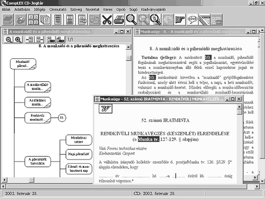
Task: Open the Kiadványajánló menu
Action: (153, 9)
